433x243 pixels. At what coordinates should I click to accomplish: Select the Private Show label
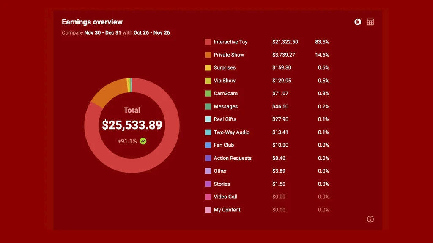(229, 55)
